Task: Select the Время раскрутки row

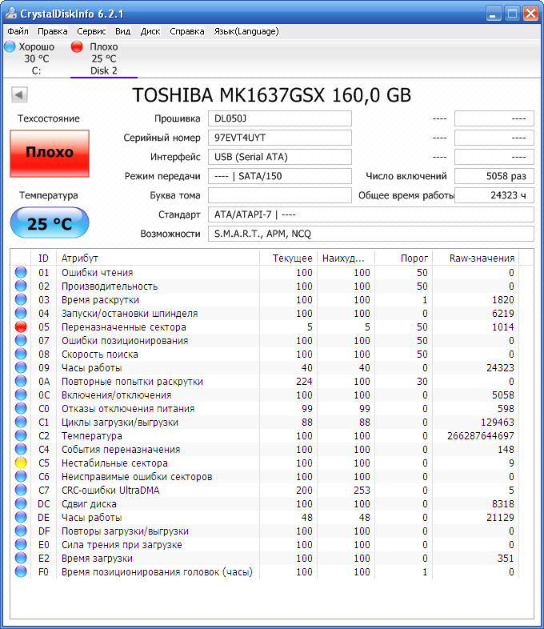Action: point(265,299)
